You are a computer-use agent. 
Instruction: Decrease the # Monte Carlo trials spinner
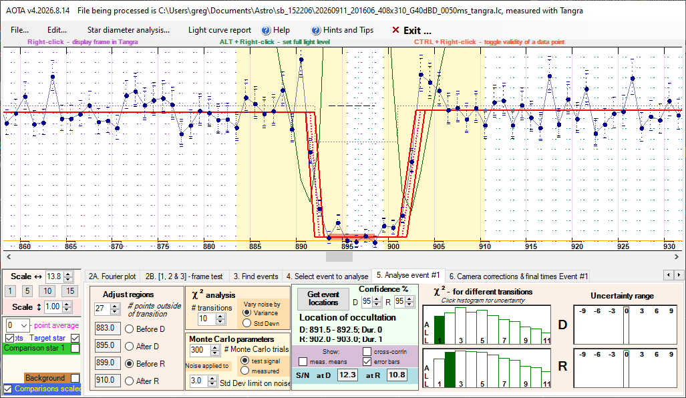215,353
